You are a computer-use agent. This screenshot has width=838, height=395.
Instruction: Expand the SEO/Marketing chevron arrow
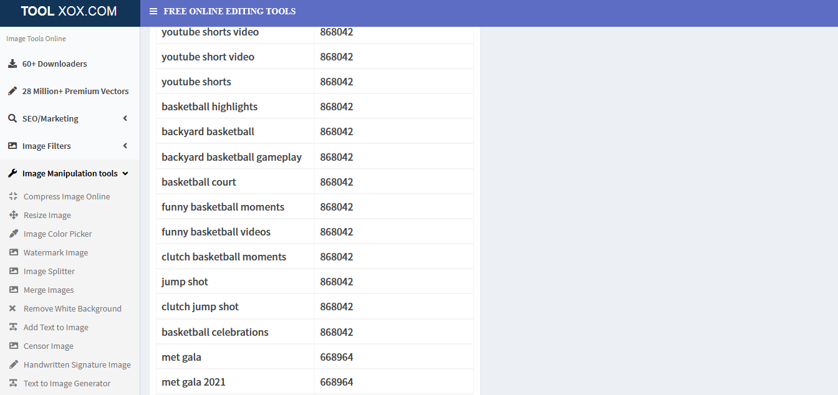click(x=125, y=118)
